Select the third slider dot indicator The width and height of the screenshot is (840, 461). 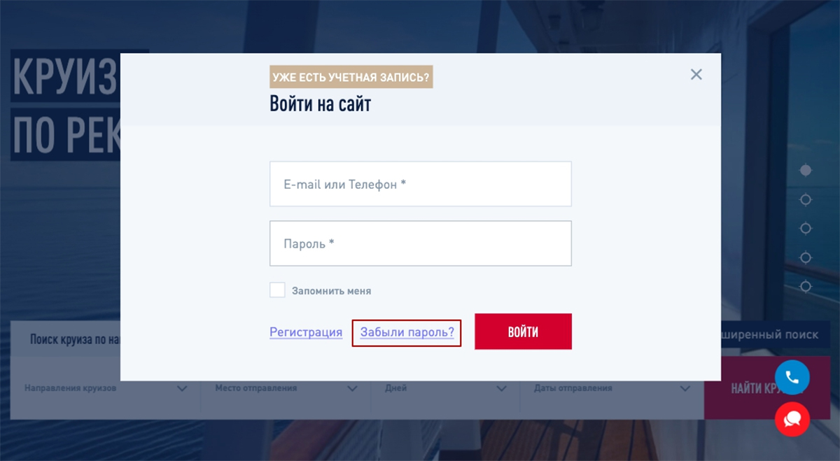click(806, 229)
